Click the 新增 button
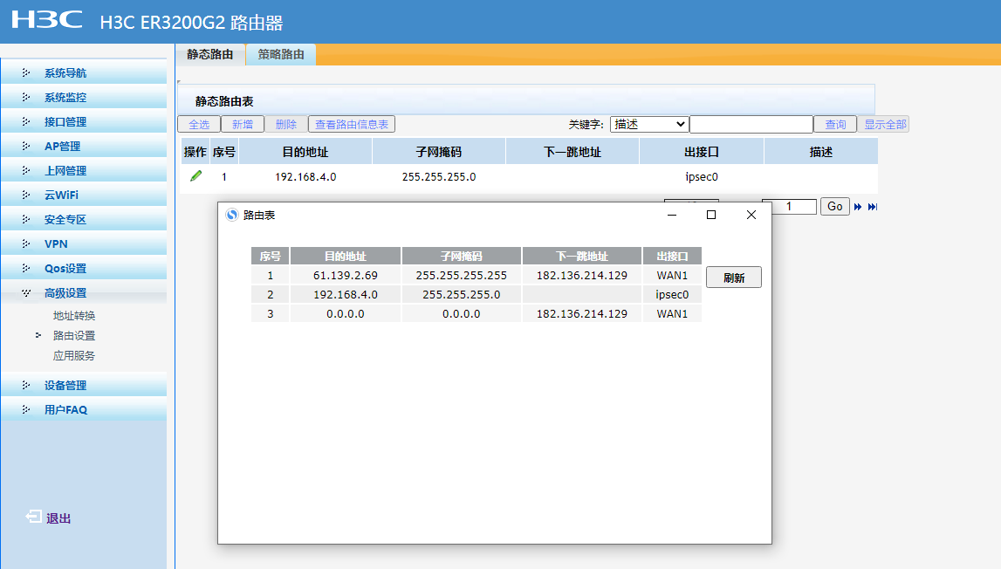Image resolution: width=1001 pixels, height=569 pixels. click(x=243, y=124)
